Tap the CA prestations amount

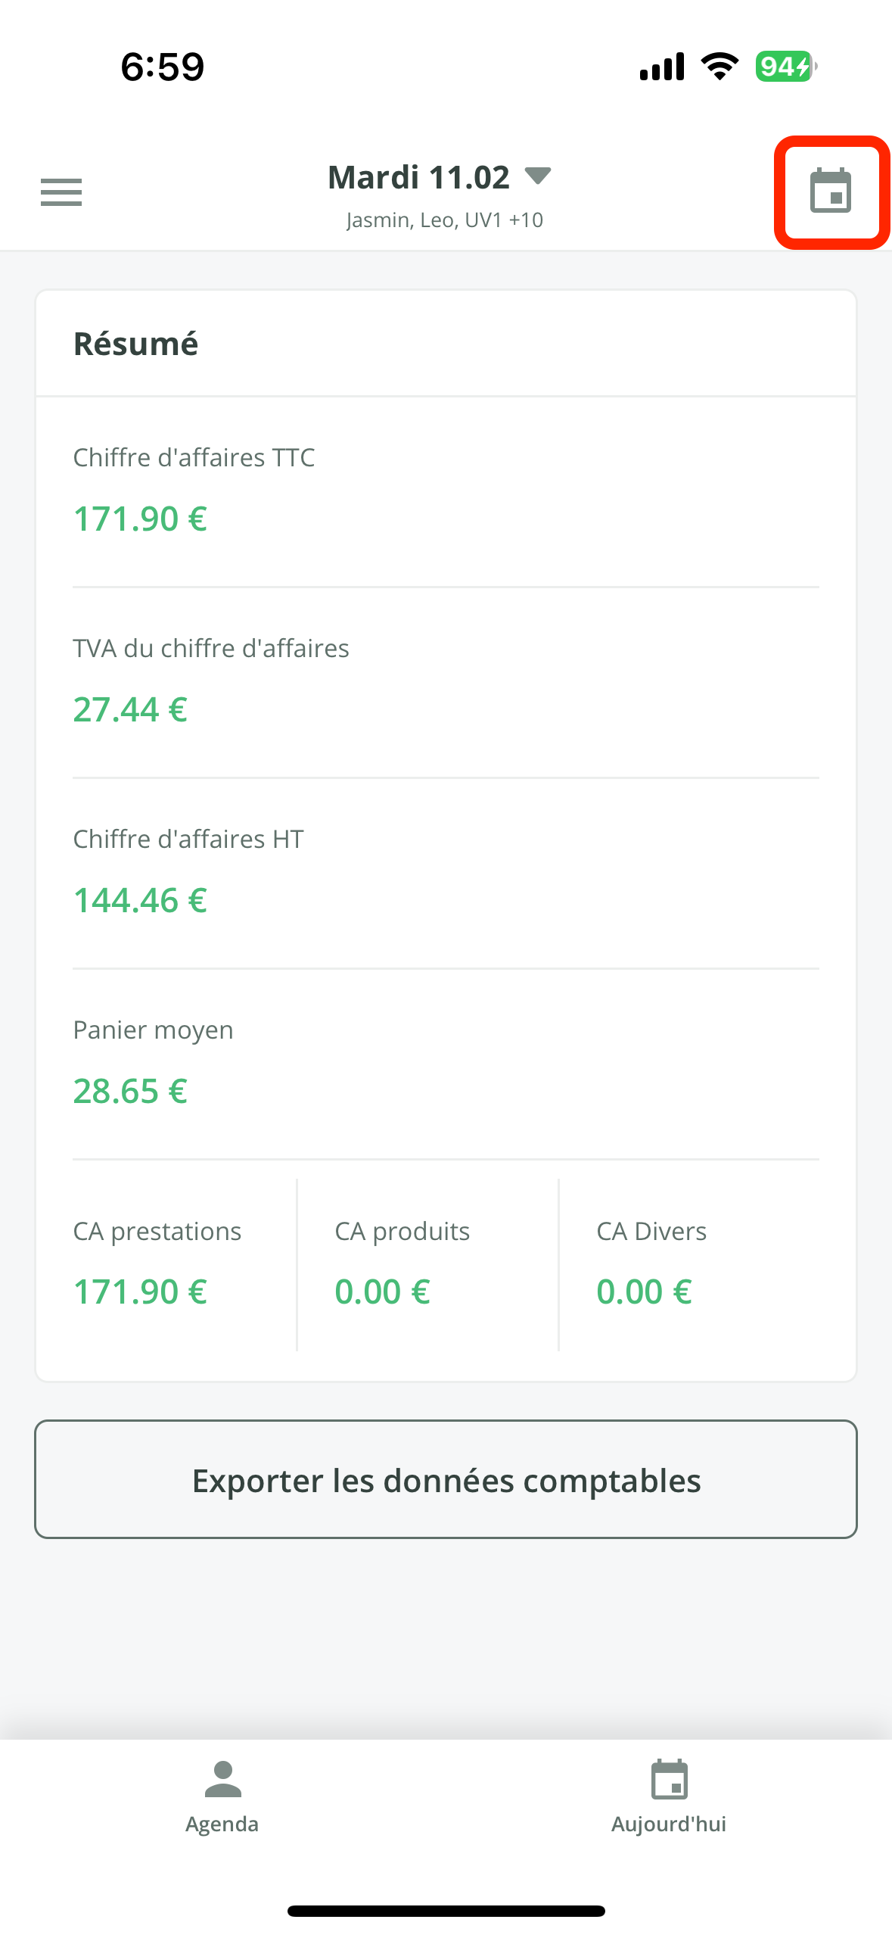[x=140, y=1292]
